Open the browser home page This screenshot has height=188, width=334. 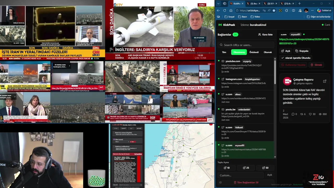(231, 10)
